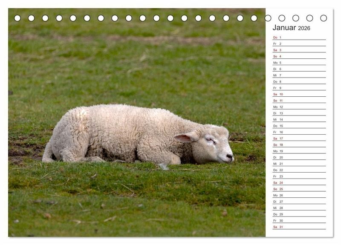The height and width of the screenshot is (245, 341).
Task: Click the 'Januar' month heading
Action: pyautogui.click(x=284, y=28)
